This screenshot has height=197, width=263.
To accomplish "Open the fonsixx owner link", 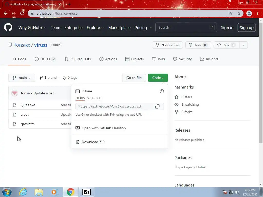I will [x=22, y=45].
